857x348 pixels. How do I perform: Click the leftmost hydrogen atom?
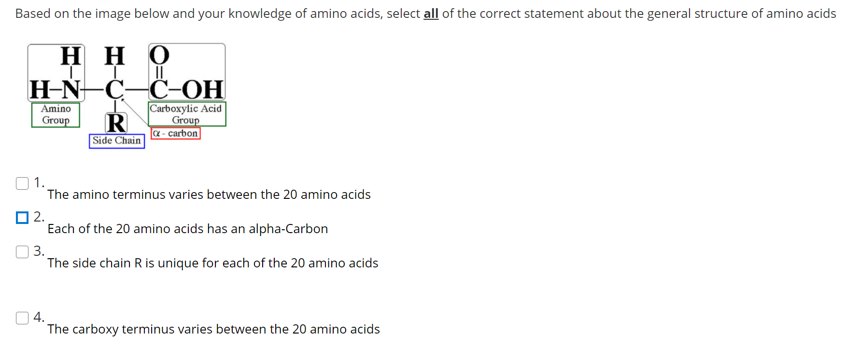click(x=39, y=89)
